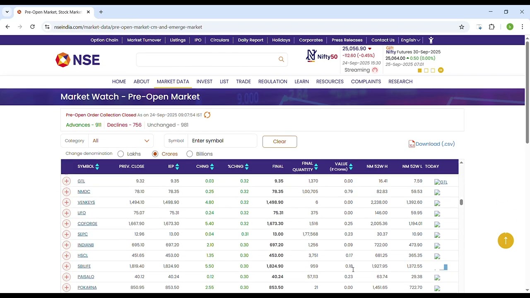
Task: Click COFORGE today chart icon
Action: pos(437,224)
